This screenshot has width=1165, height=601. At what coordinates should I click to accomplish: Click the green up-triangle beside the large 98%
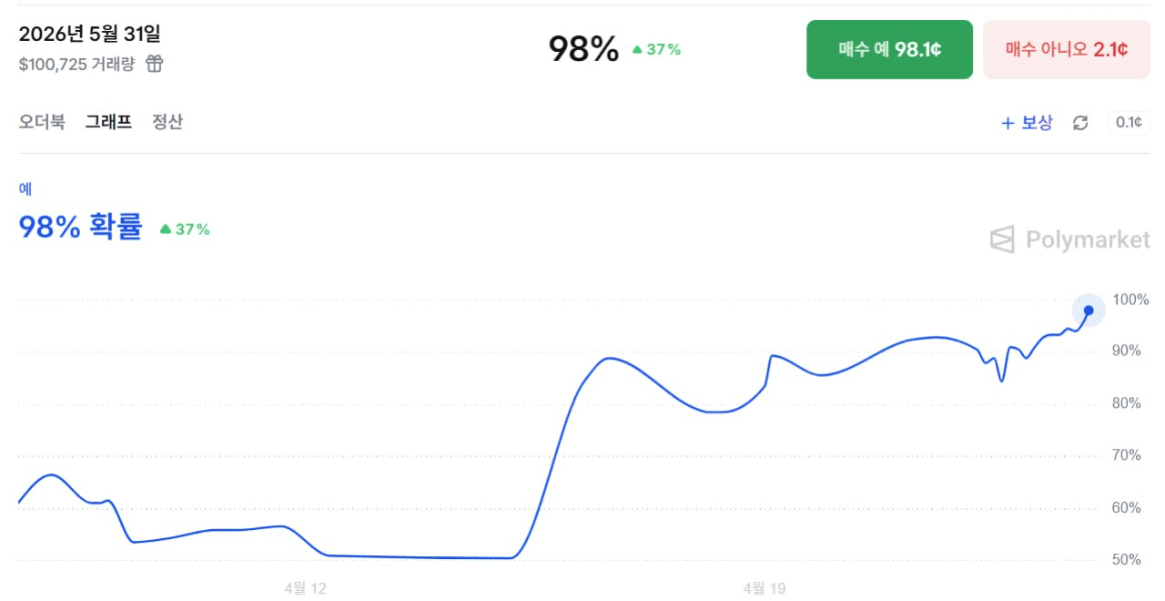[x=637, y=50]
